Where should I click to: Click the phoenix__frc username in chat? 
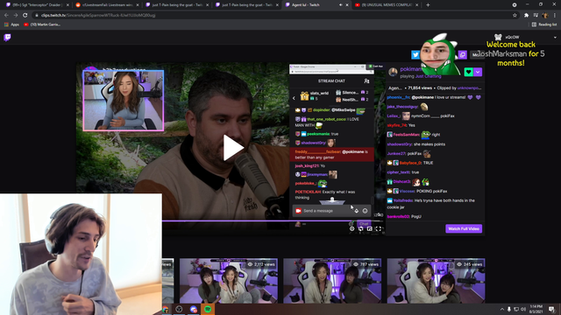coord(398,97)
